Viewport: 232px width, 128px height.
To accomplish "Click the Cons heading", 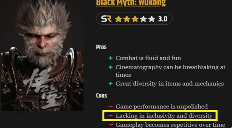I will coord(101,95).
